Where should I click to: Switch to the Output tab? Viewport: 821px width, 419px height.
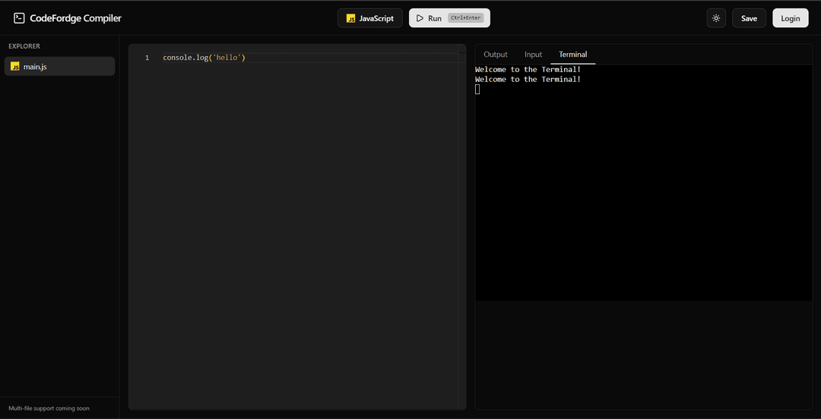click(496, 55)
